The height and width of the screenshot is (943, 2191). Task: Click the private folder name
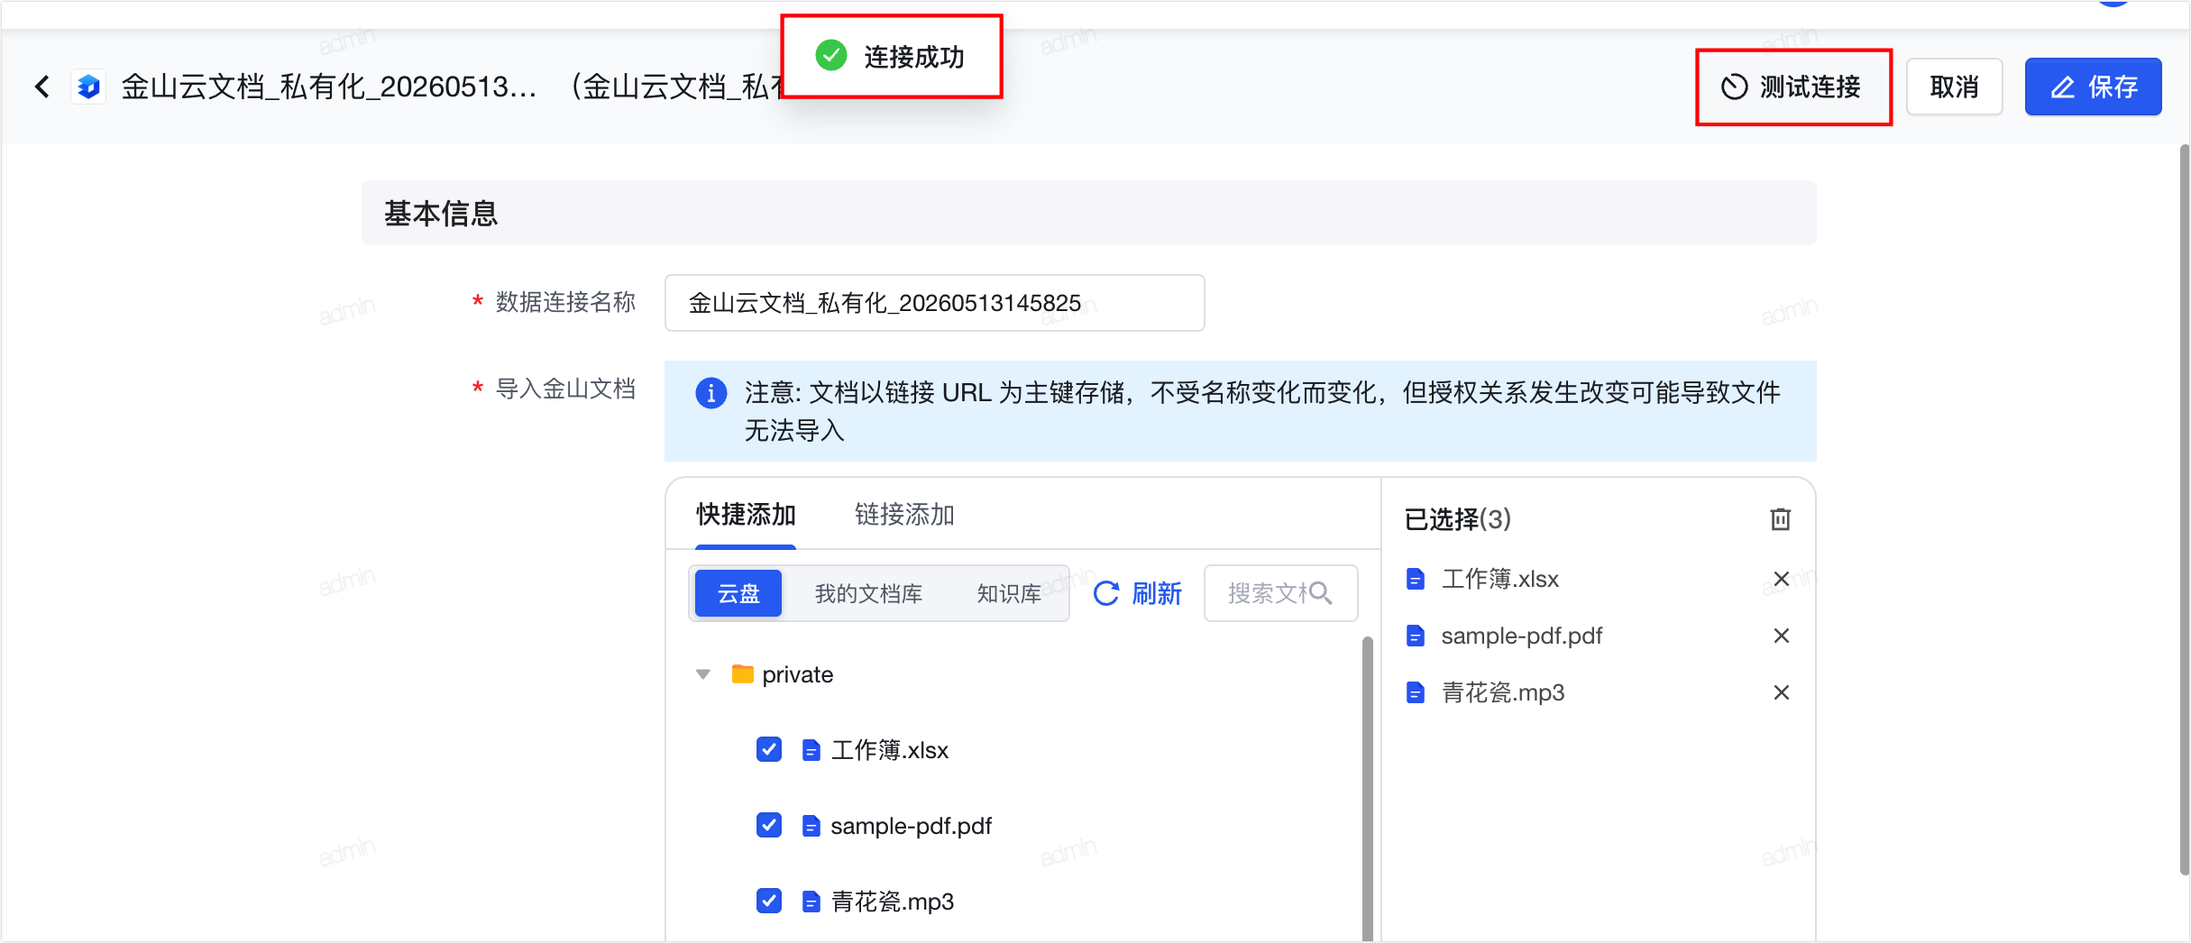pos(797,674)
